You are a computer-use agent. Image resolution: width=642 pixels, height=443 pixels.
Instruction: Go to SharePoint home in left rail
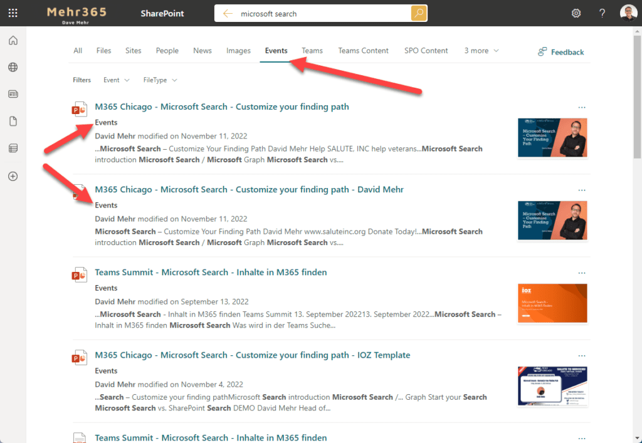pos(13,41)
